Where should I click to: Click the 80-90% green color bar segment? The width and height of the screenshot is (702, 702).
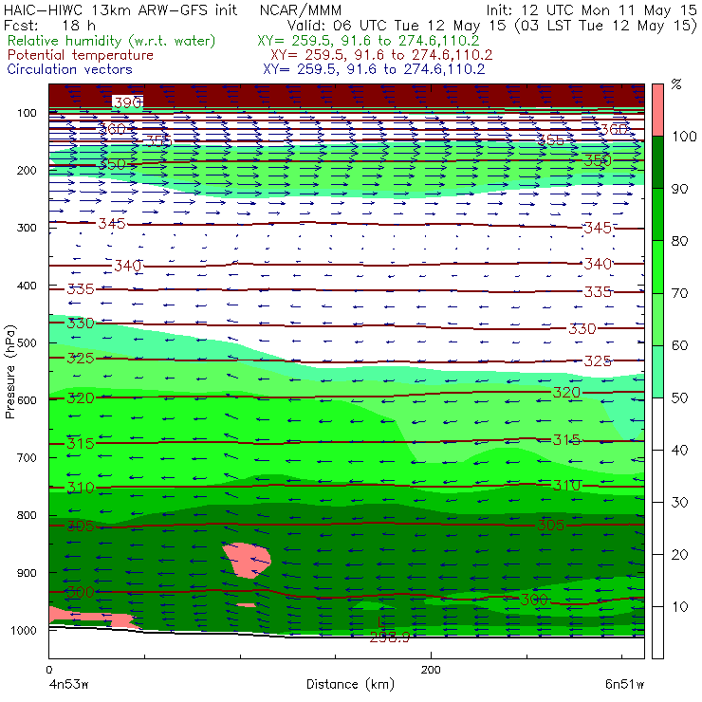[x=657, y=214]
